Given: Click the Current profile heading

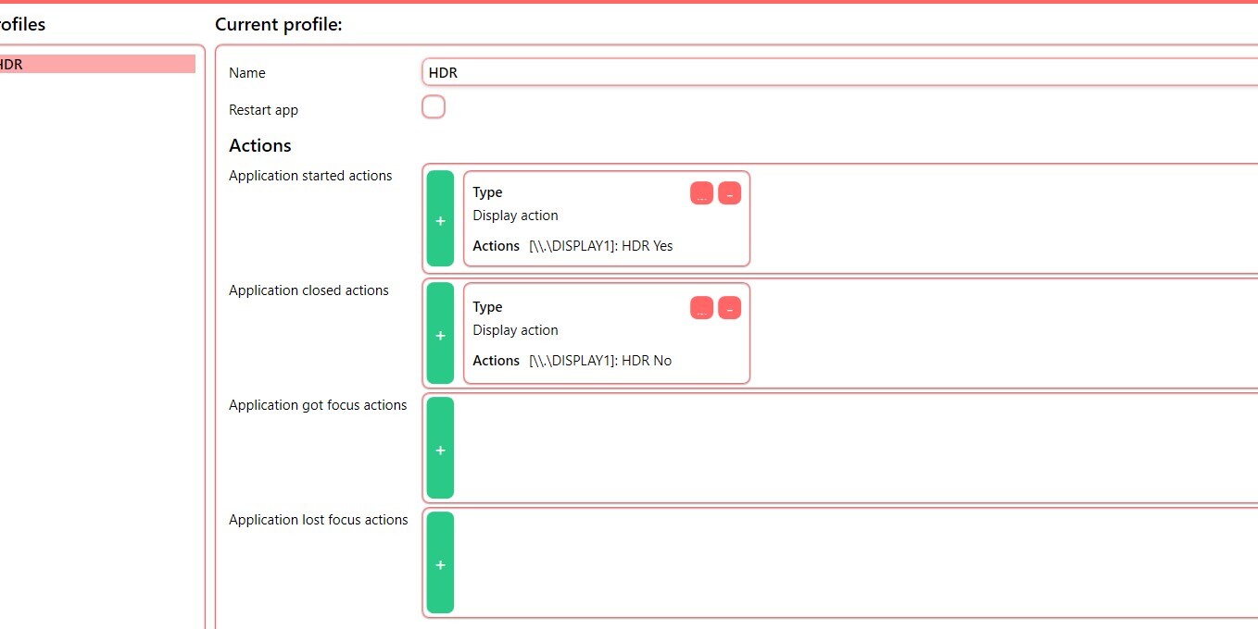Looking at the screenshot, I should pyautogui.click(x=279, y=25).
